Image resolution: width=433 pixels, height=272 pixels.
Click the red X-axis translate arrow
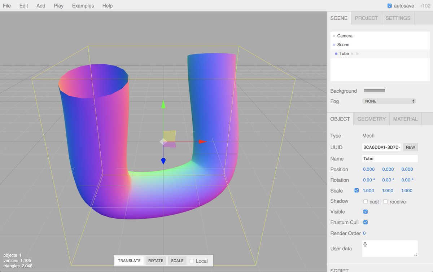tap(203, 142)
